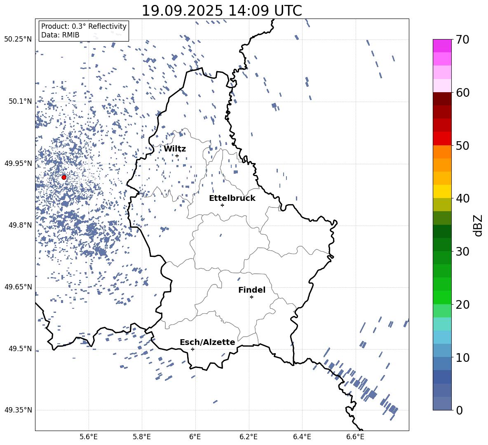Click the colorbar tick label 40

pos(462,198)
